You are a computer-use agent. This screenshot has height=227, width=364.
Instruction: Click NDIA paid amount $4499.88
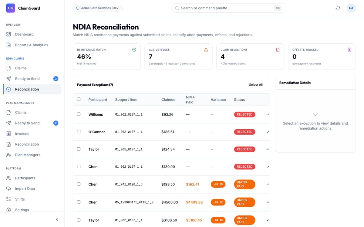click(194, 202)
